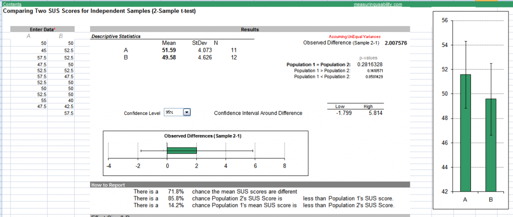The width and height of the screenshot is (513, 217).
Task: Select the Low interval value -1.799
Action: [343, 113]
